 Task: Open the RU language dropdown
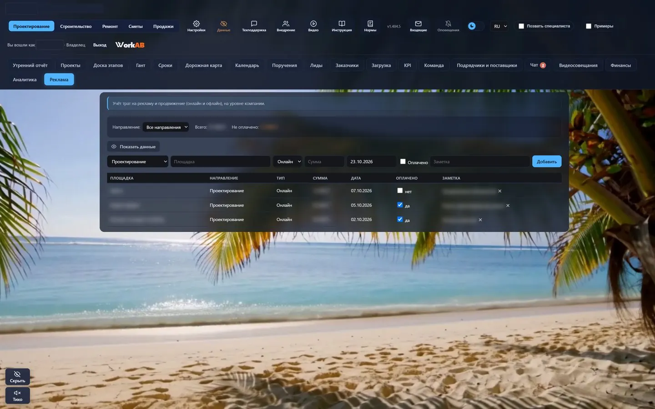(500, 26)
